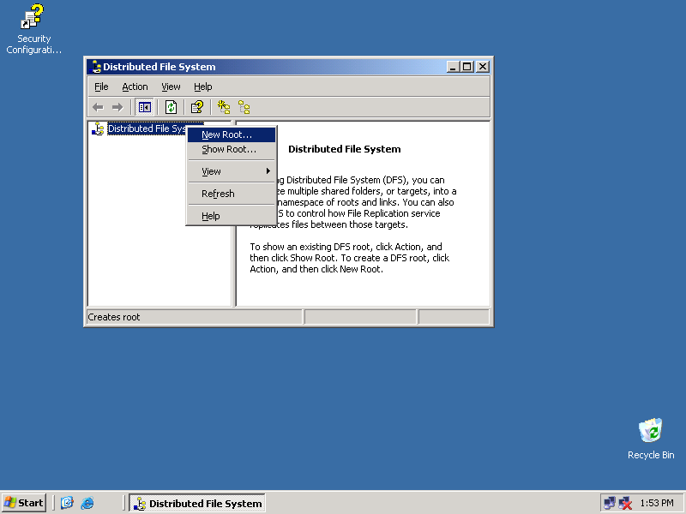This screenshot has width=686, height=514.
Task: Click the New Root toolbar icon
Action: click(224, 107)
